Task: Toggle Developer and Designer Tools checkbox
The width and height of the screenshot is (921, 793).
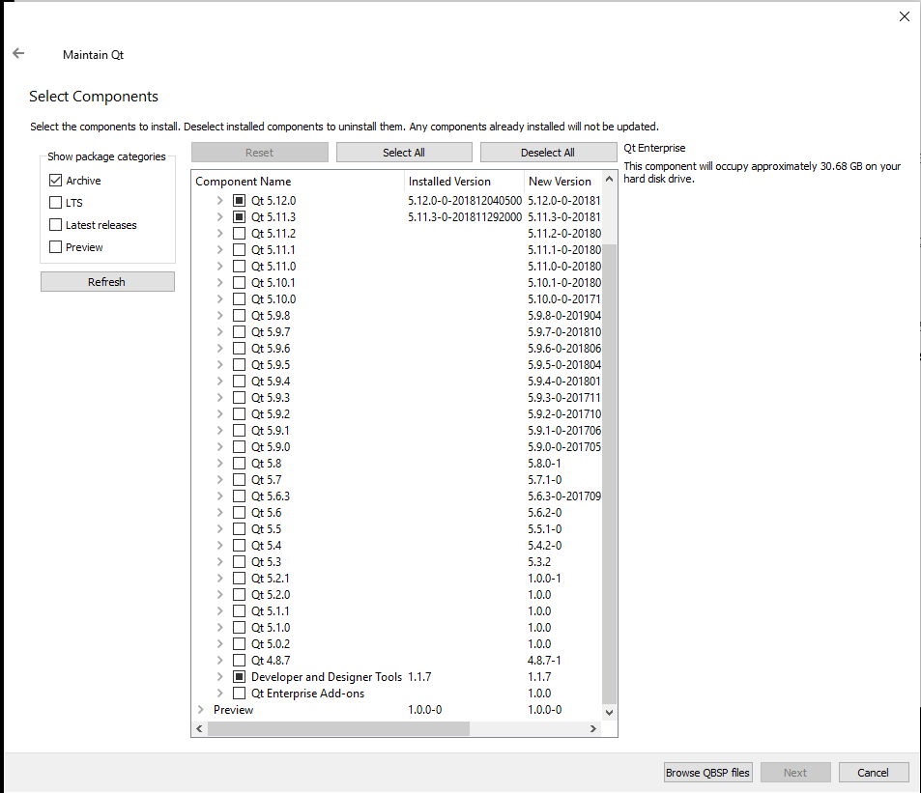Action: tap(239, 677)
